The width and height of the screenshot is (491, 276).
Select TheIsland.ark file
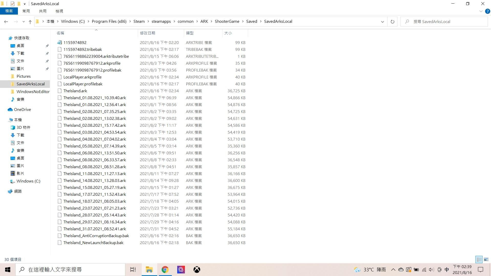click(x=75, y=91)
